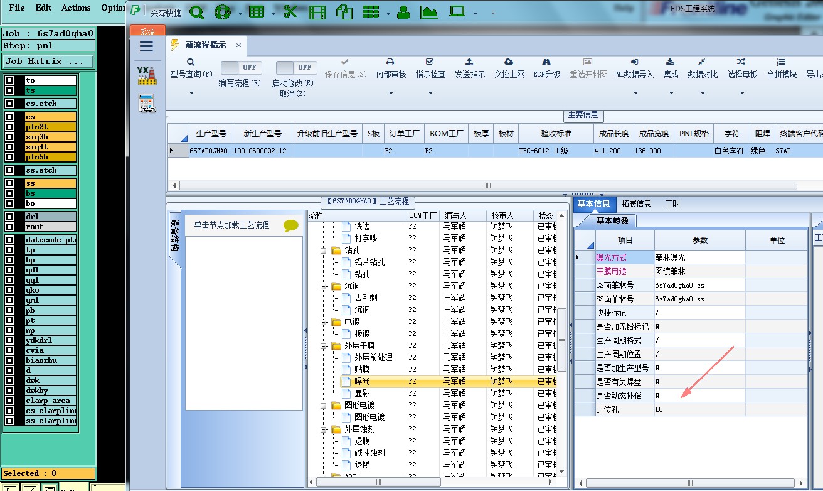This screenshot has width=823, height=491.
Task: Click the green rows list icon
Action: pos(371,12)
